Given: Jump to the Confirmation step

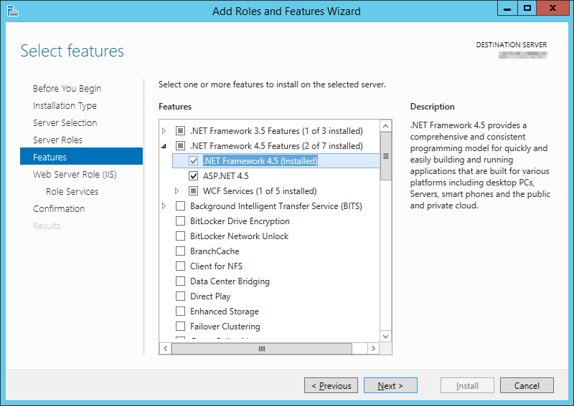Looking at the screenshot, I should pos(59,208).
